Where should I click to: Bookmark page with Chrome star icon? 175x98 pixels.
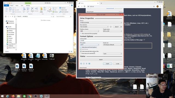(154, 7)
